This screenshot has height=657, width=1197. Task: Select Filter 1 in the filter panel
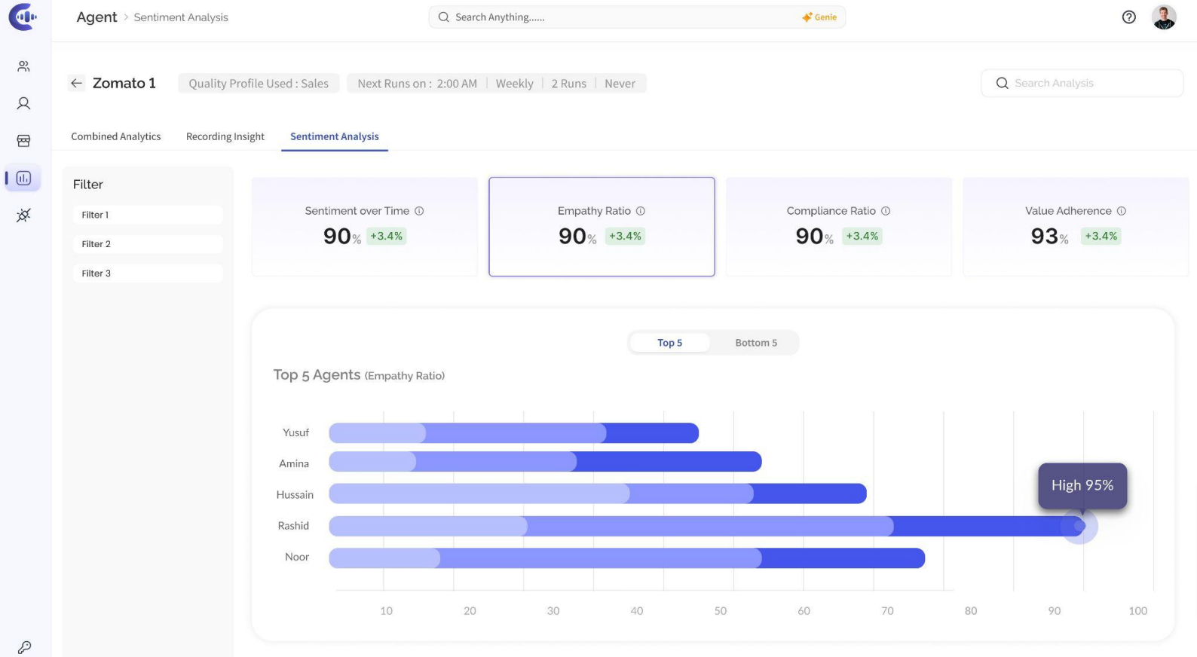148,215
